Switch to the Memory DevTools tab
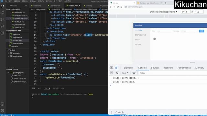This screenshot has width=207, height=116. pyautogui.click(x=200, y=68)
